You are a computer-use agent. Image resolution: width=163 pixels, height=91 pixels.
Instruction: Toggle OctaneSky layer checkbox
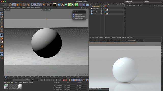[102, 12]
